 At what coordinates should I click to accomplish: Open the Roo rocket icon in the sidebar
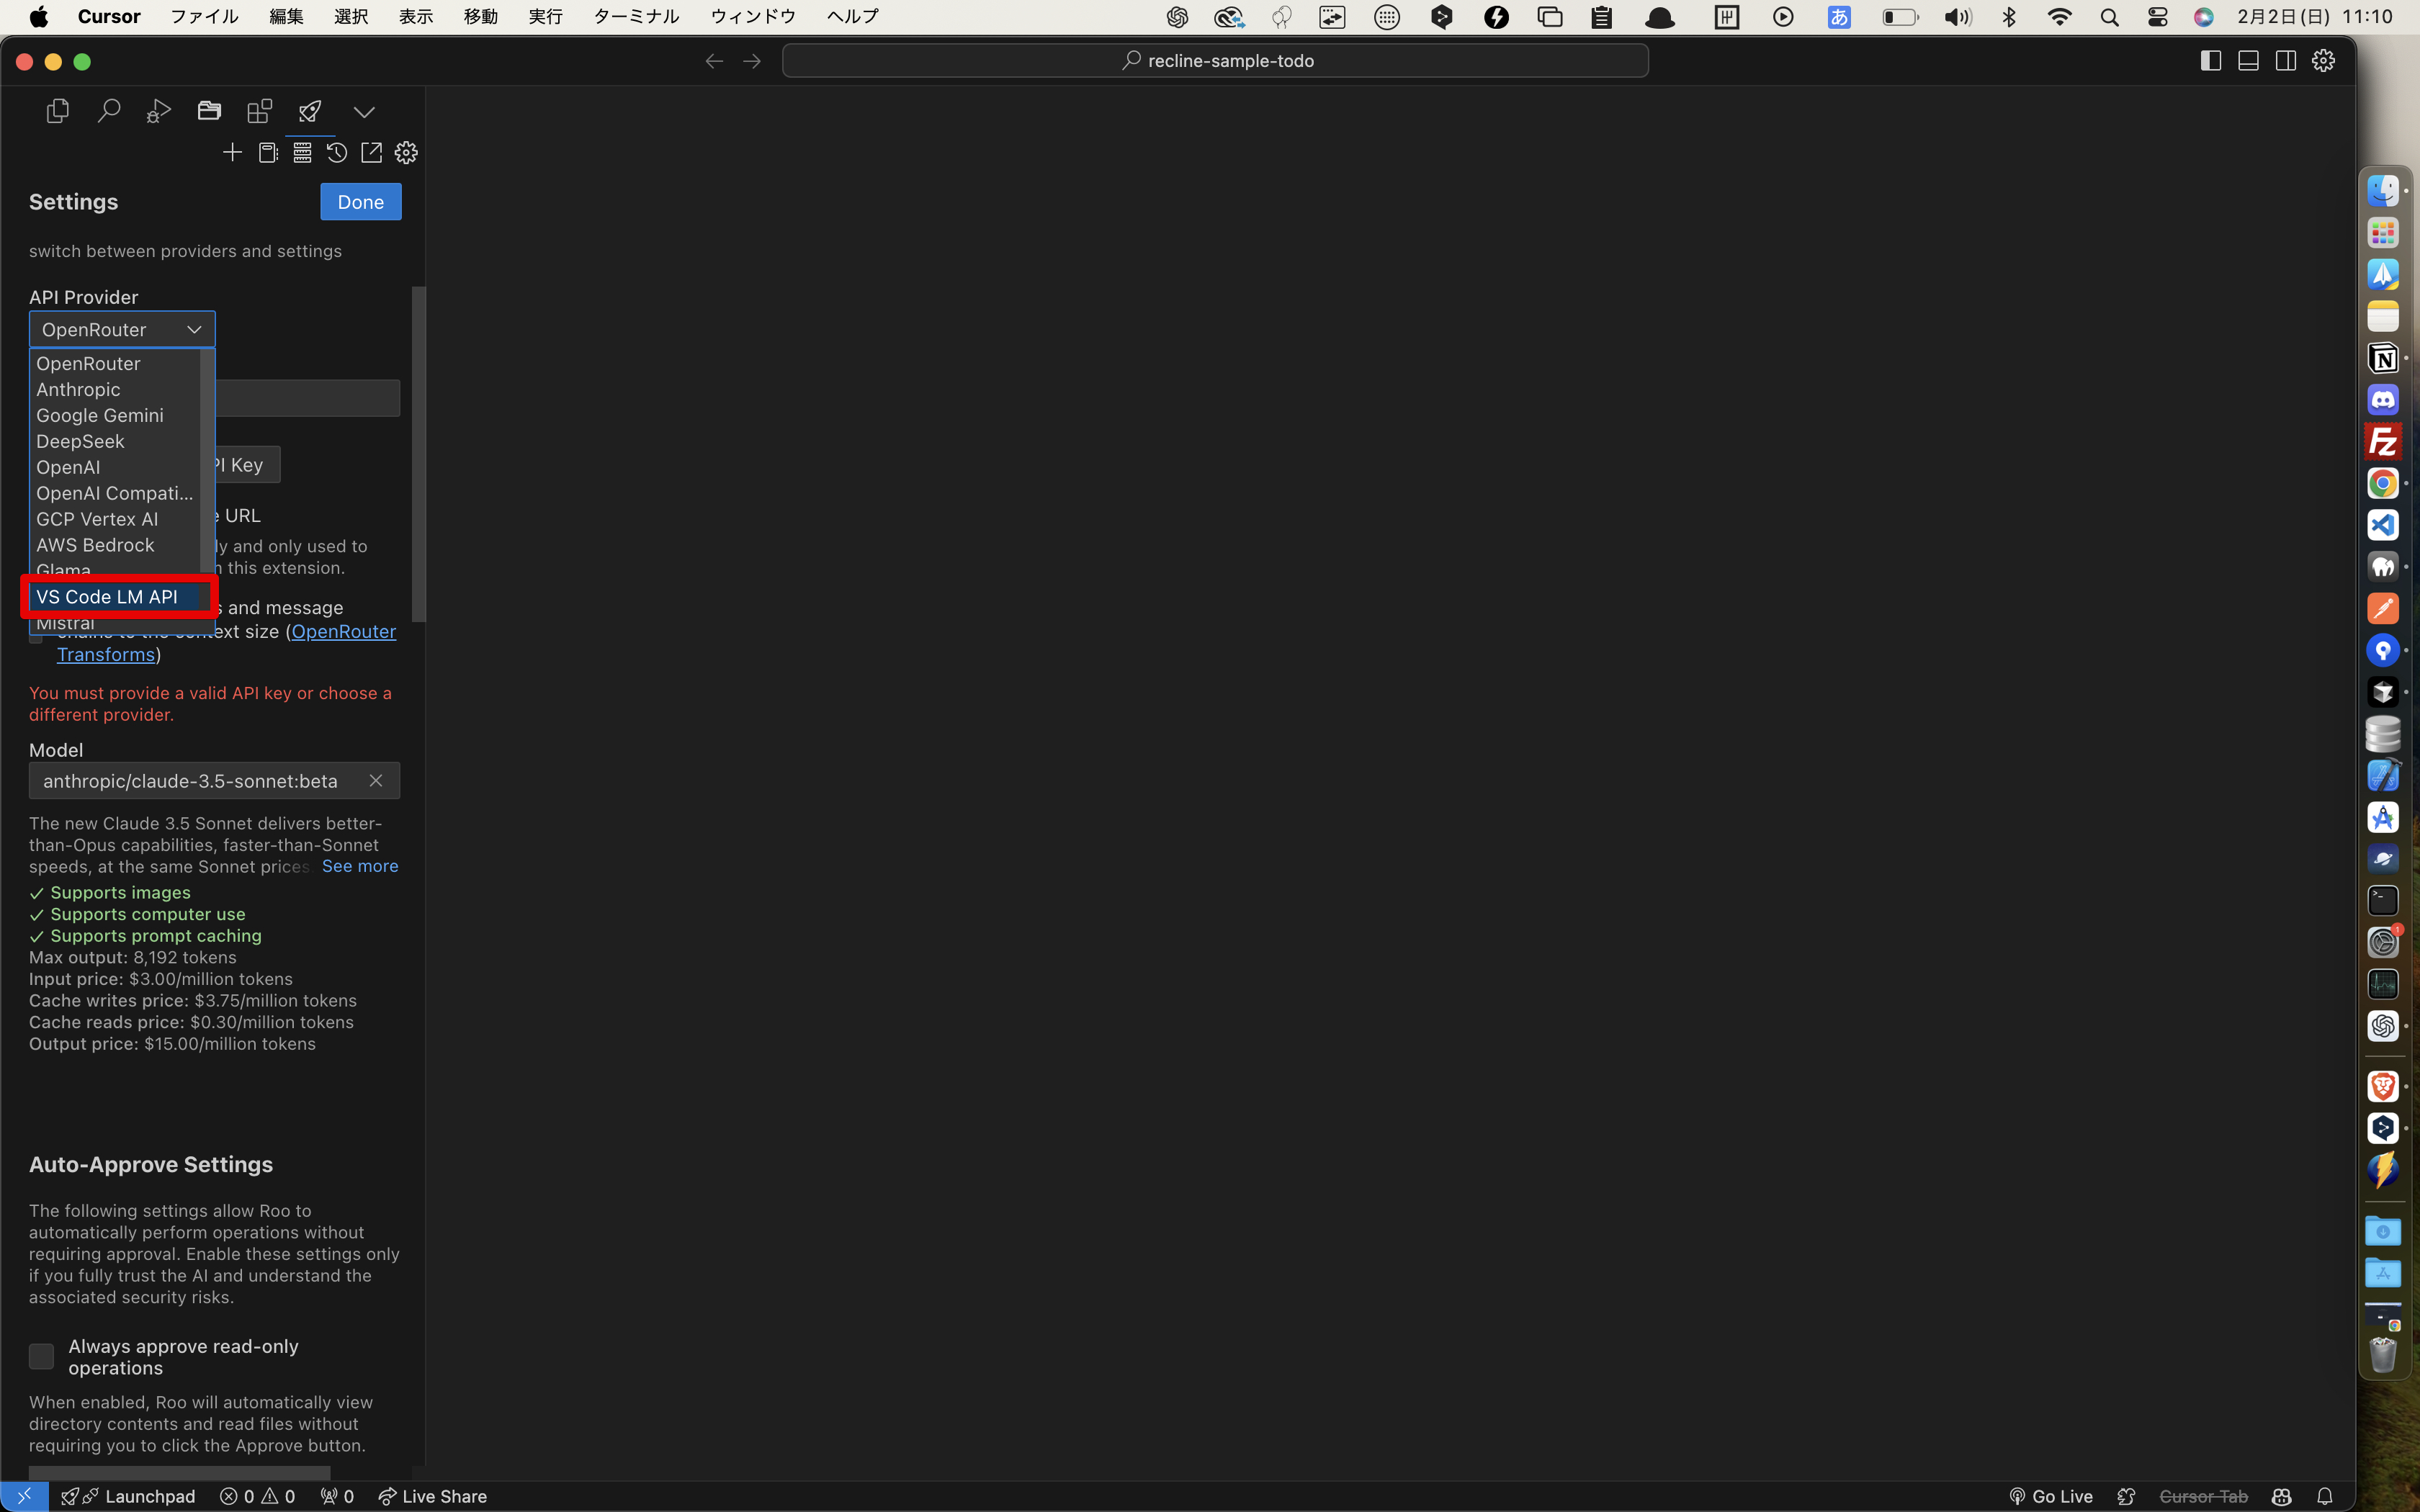[x=310, y=111]
